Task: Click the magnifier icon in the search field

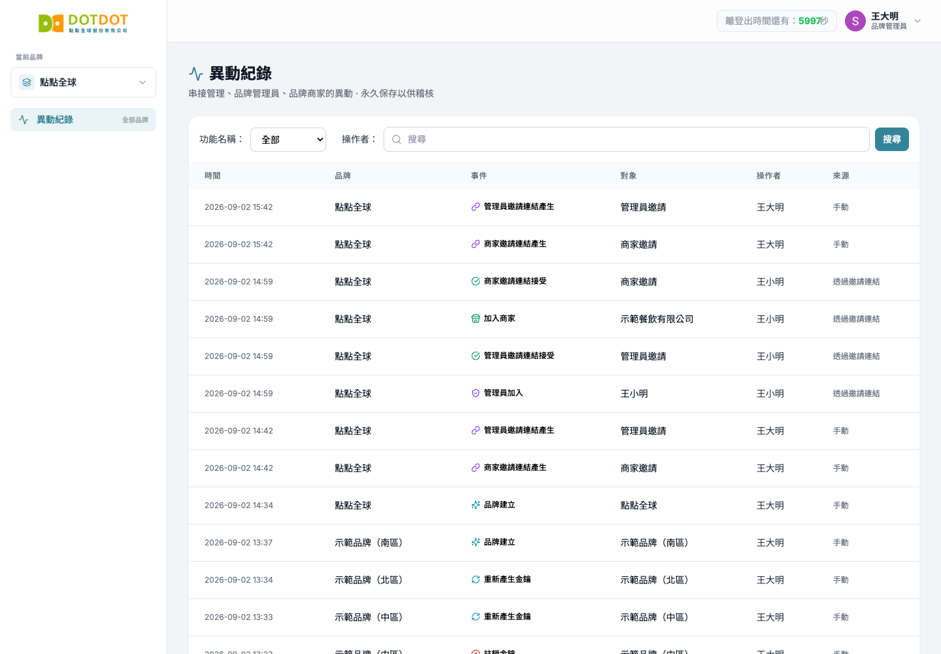Action: (x=397, y=139)
